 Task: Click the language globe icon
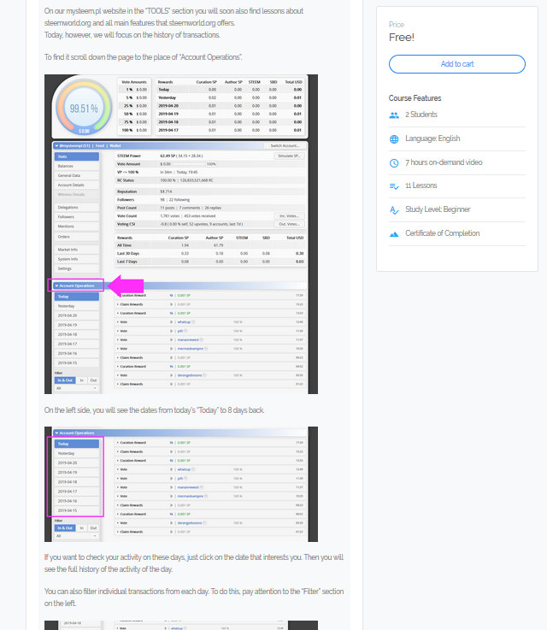(394, 139)
